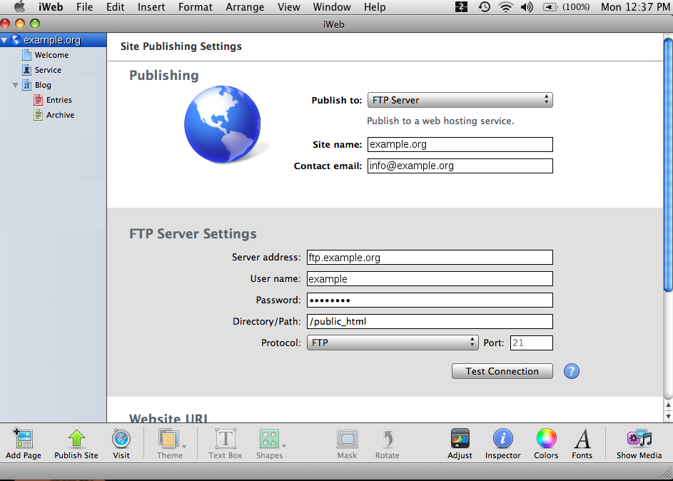Click the 'FTP Server Settings' heading

pyautogui.click(x=193, y=234)
